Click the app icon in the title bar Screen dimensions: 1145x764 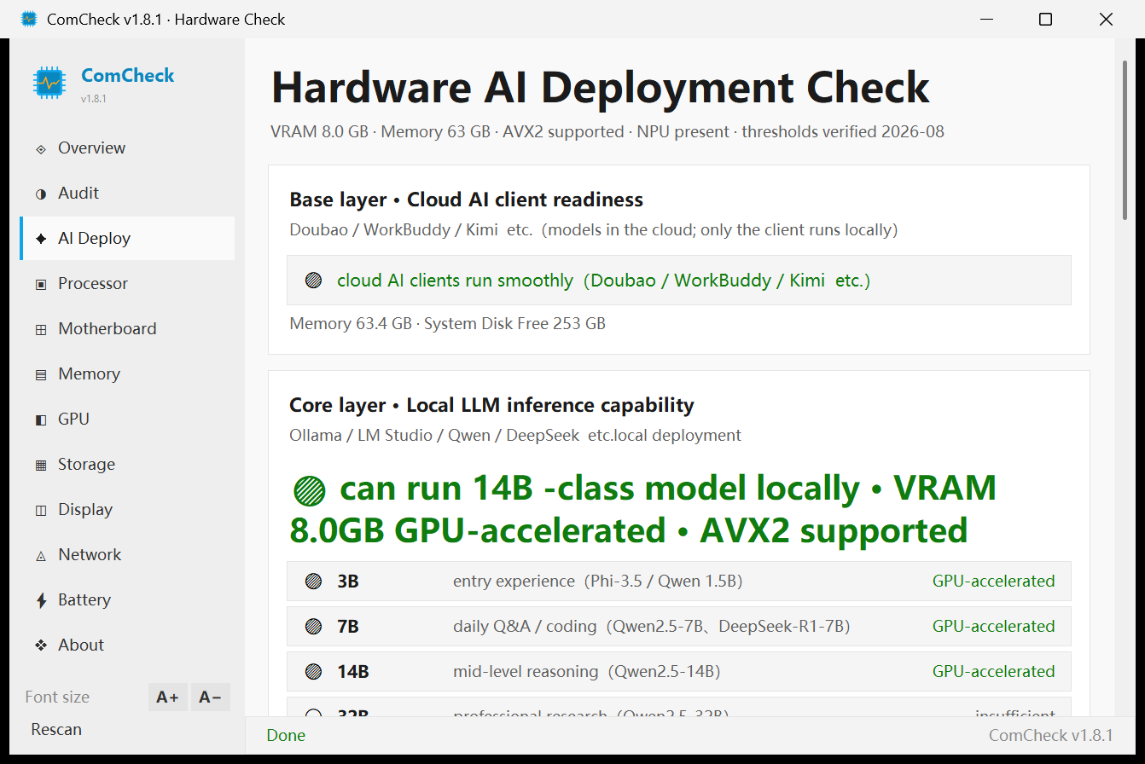(x=29, y=19)
